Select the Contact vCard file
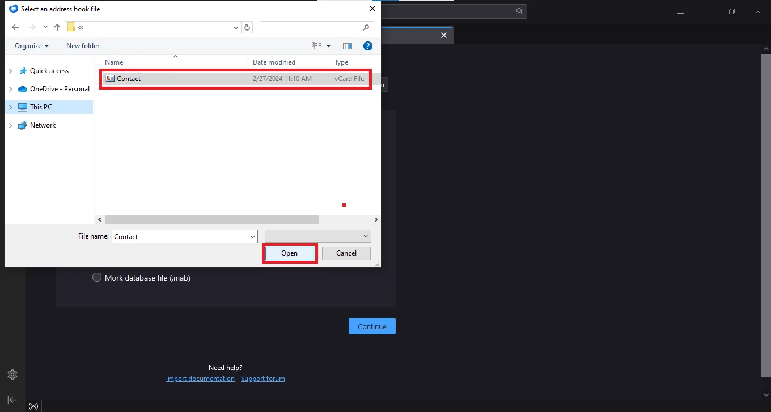Image resolution: width=771 pixels, height=412 pixels. (236, 79)
